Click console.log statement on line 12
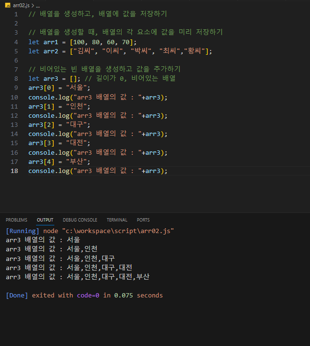This screenshot has height=346, width=310. tap(98, 116)
